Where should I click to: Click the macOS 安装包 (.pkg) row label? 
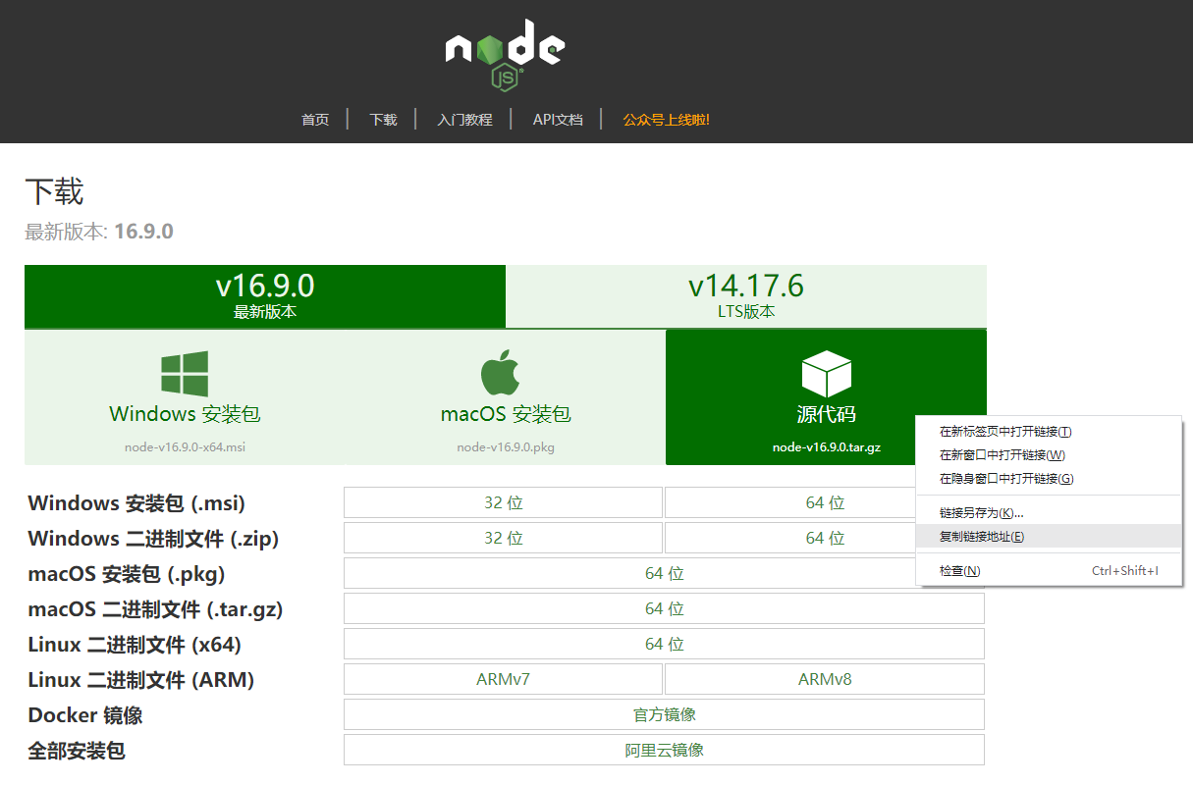pyautogui.click(x=127, y=574)
